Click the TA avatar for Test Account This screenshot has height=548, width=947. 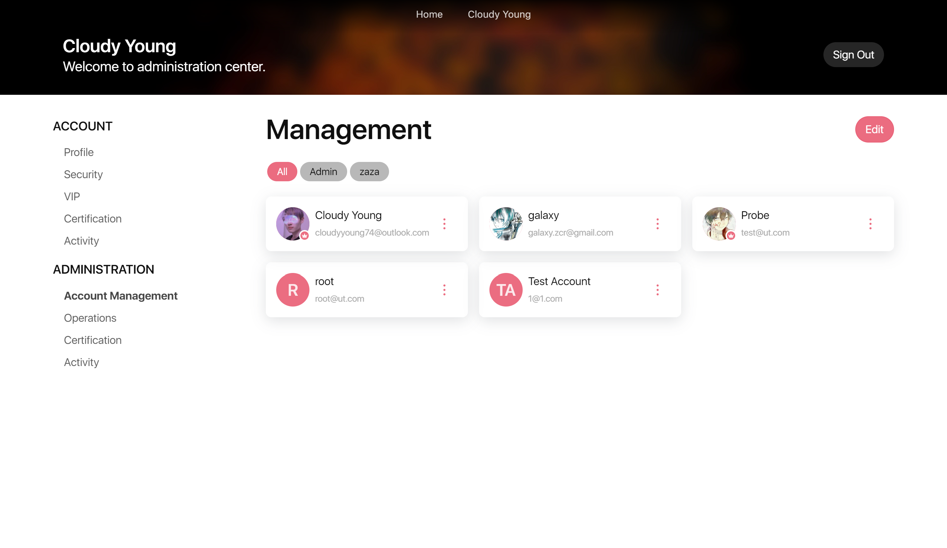point(505,290)
